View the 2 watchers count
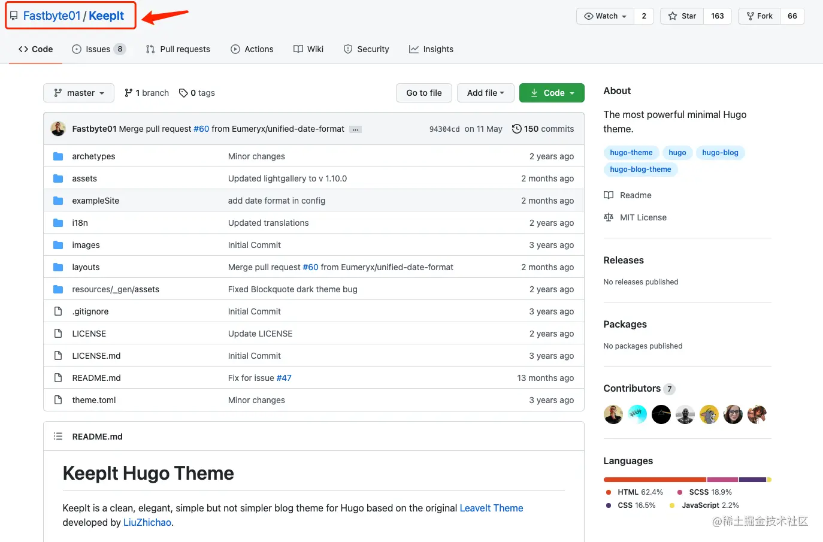Image resolution: width=823 pixels, height=542 pixels. [644, 16]
